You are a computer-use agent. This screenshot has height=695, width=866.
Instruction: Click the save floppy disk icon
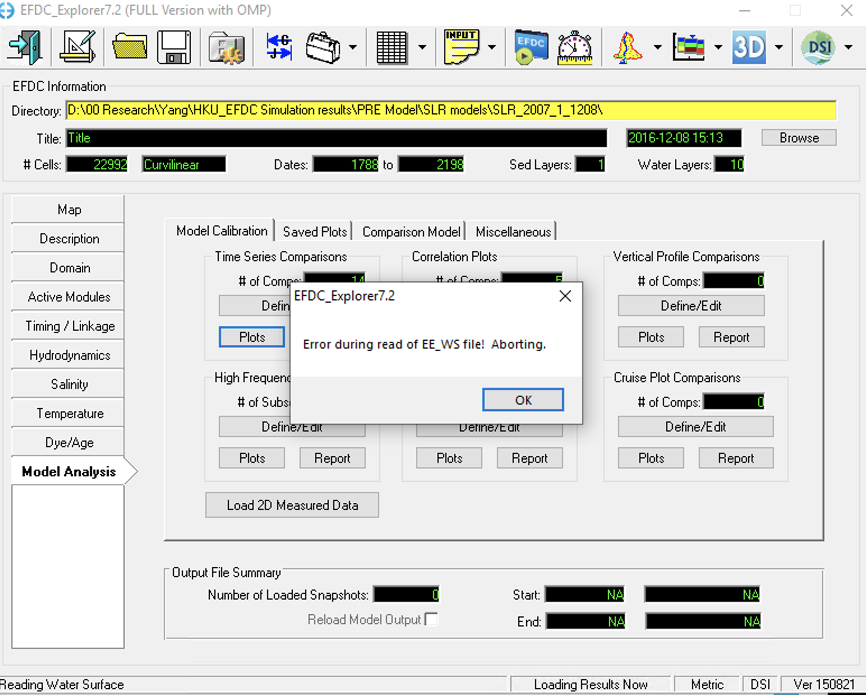174,47
